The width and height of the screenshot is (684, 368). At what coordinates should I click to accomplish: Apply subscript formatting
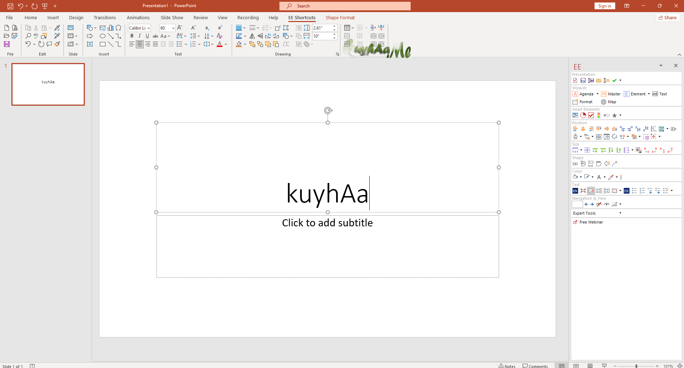click(207, 28)
